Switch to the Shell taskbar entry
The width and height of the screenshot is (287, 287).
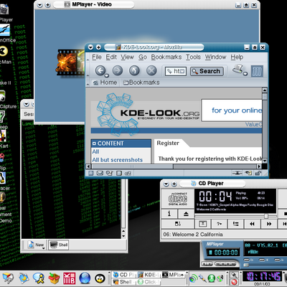tap(123, 282)
